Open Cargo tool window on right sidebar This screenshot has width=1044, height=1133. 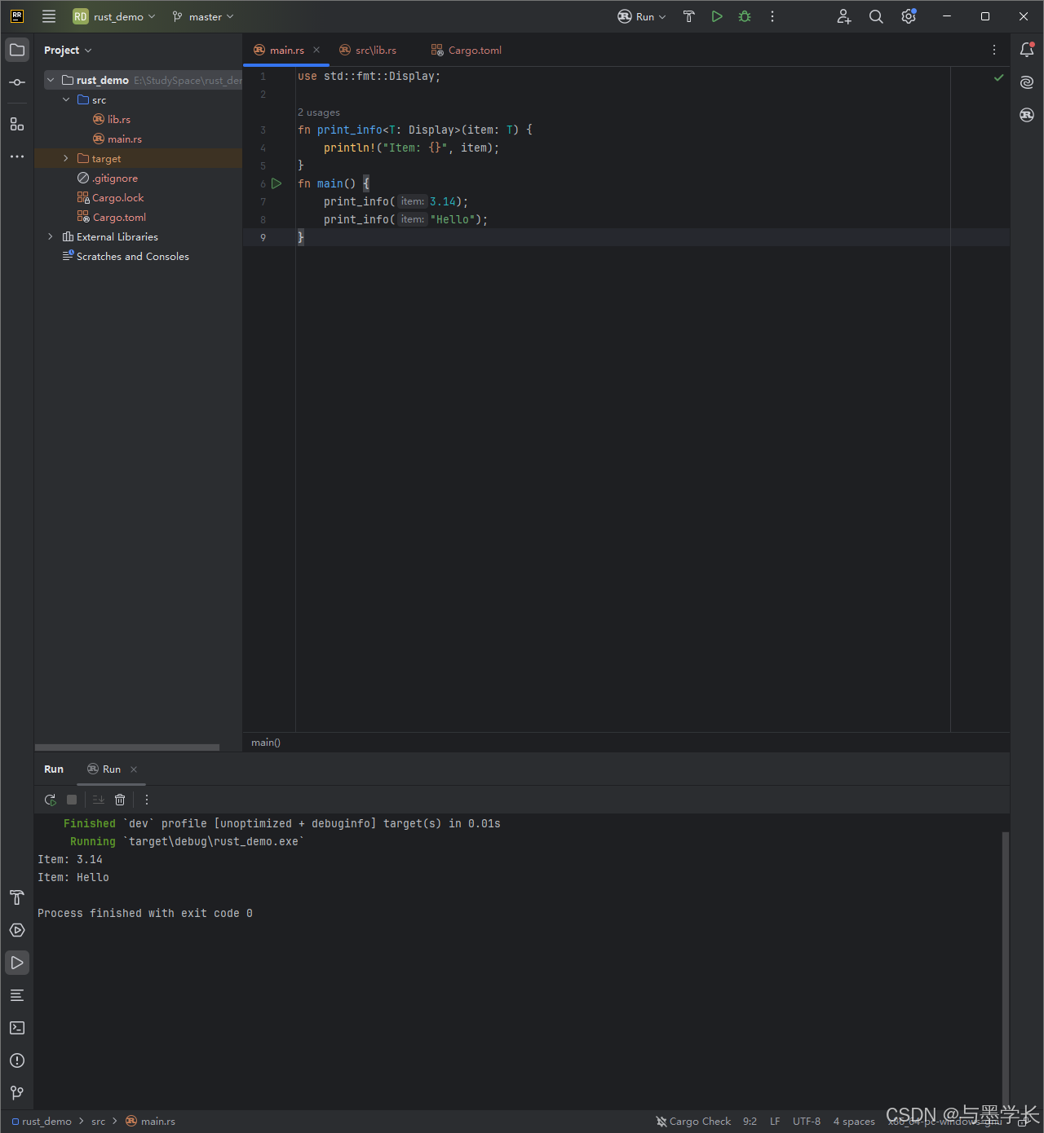click(1027, 115)
